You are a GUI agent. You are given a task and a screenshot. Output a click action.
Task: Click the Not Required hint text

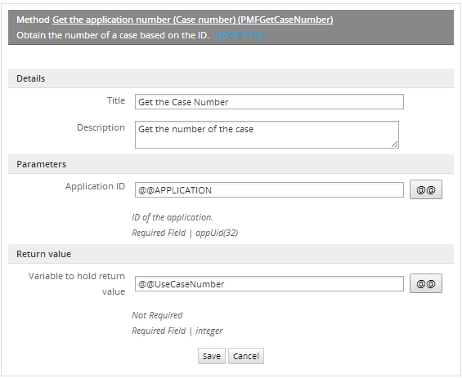[x=157, y=315]
